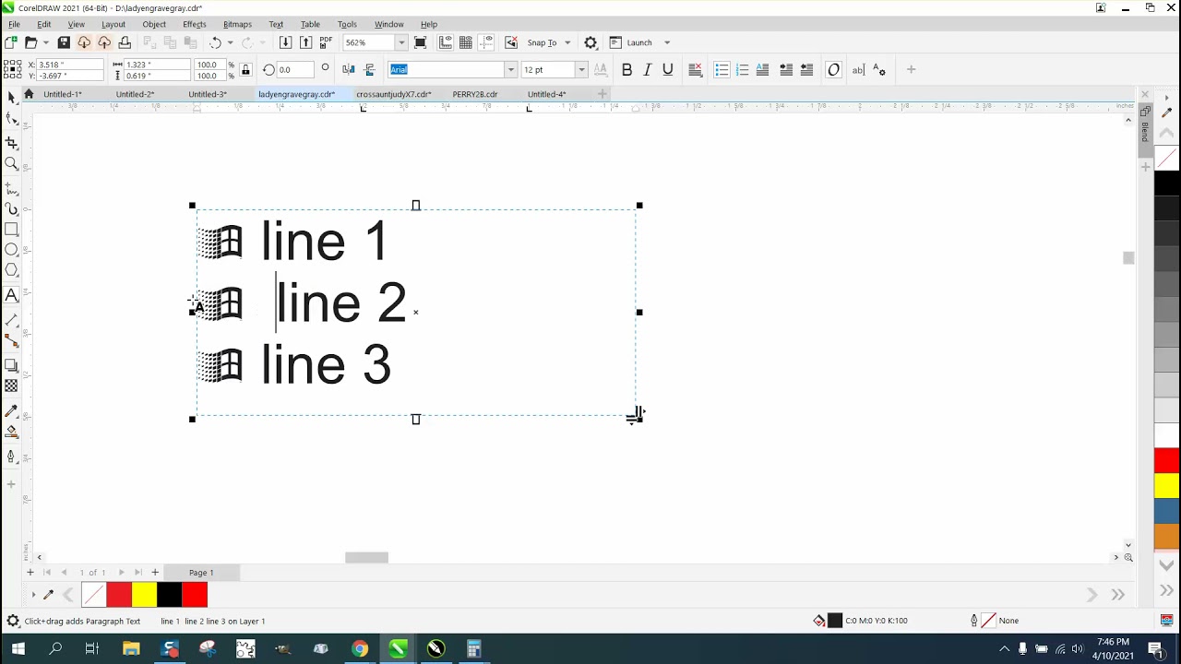This screenshot has height=664, width=1181.
Task: Select the Shape tool
Action: click(11, 119)
